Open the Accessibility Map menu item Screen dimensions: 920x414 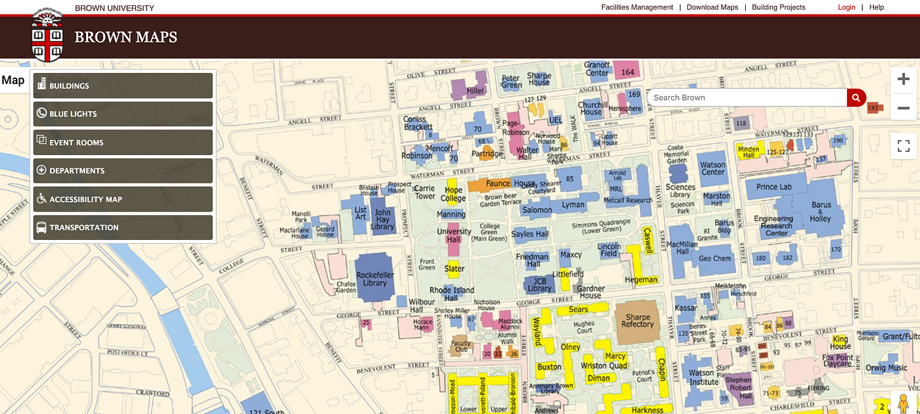click(123, 199)
